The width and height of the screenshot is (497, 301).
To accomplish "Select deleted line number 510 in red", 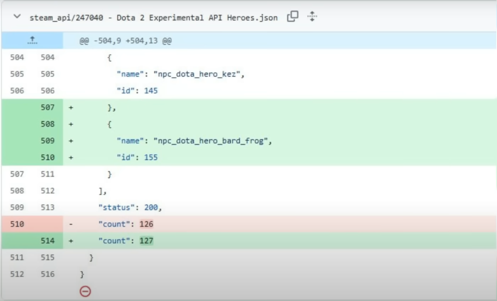I will [17, 224].
